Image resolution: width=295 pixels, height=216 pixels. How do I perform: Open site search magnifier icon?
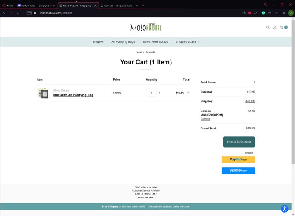[268, 27]
